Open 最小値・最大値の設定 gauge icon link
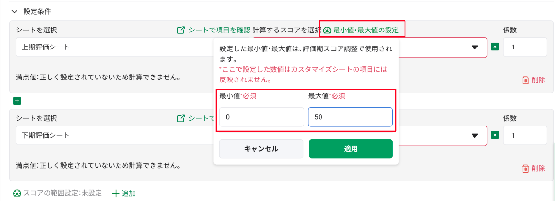 pos(327,31)
